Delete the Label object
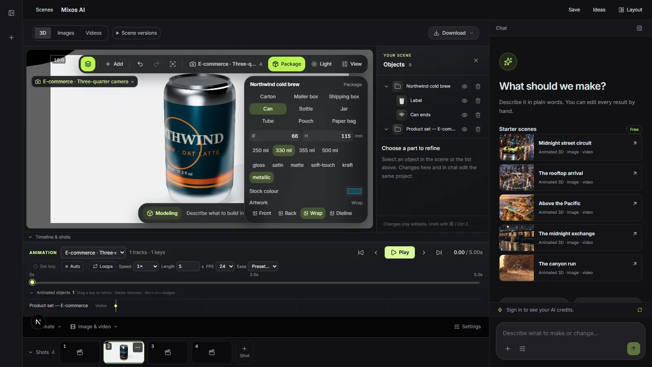652x367 pixels. tap(478, 101)
